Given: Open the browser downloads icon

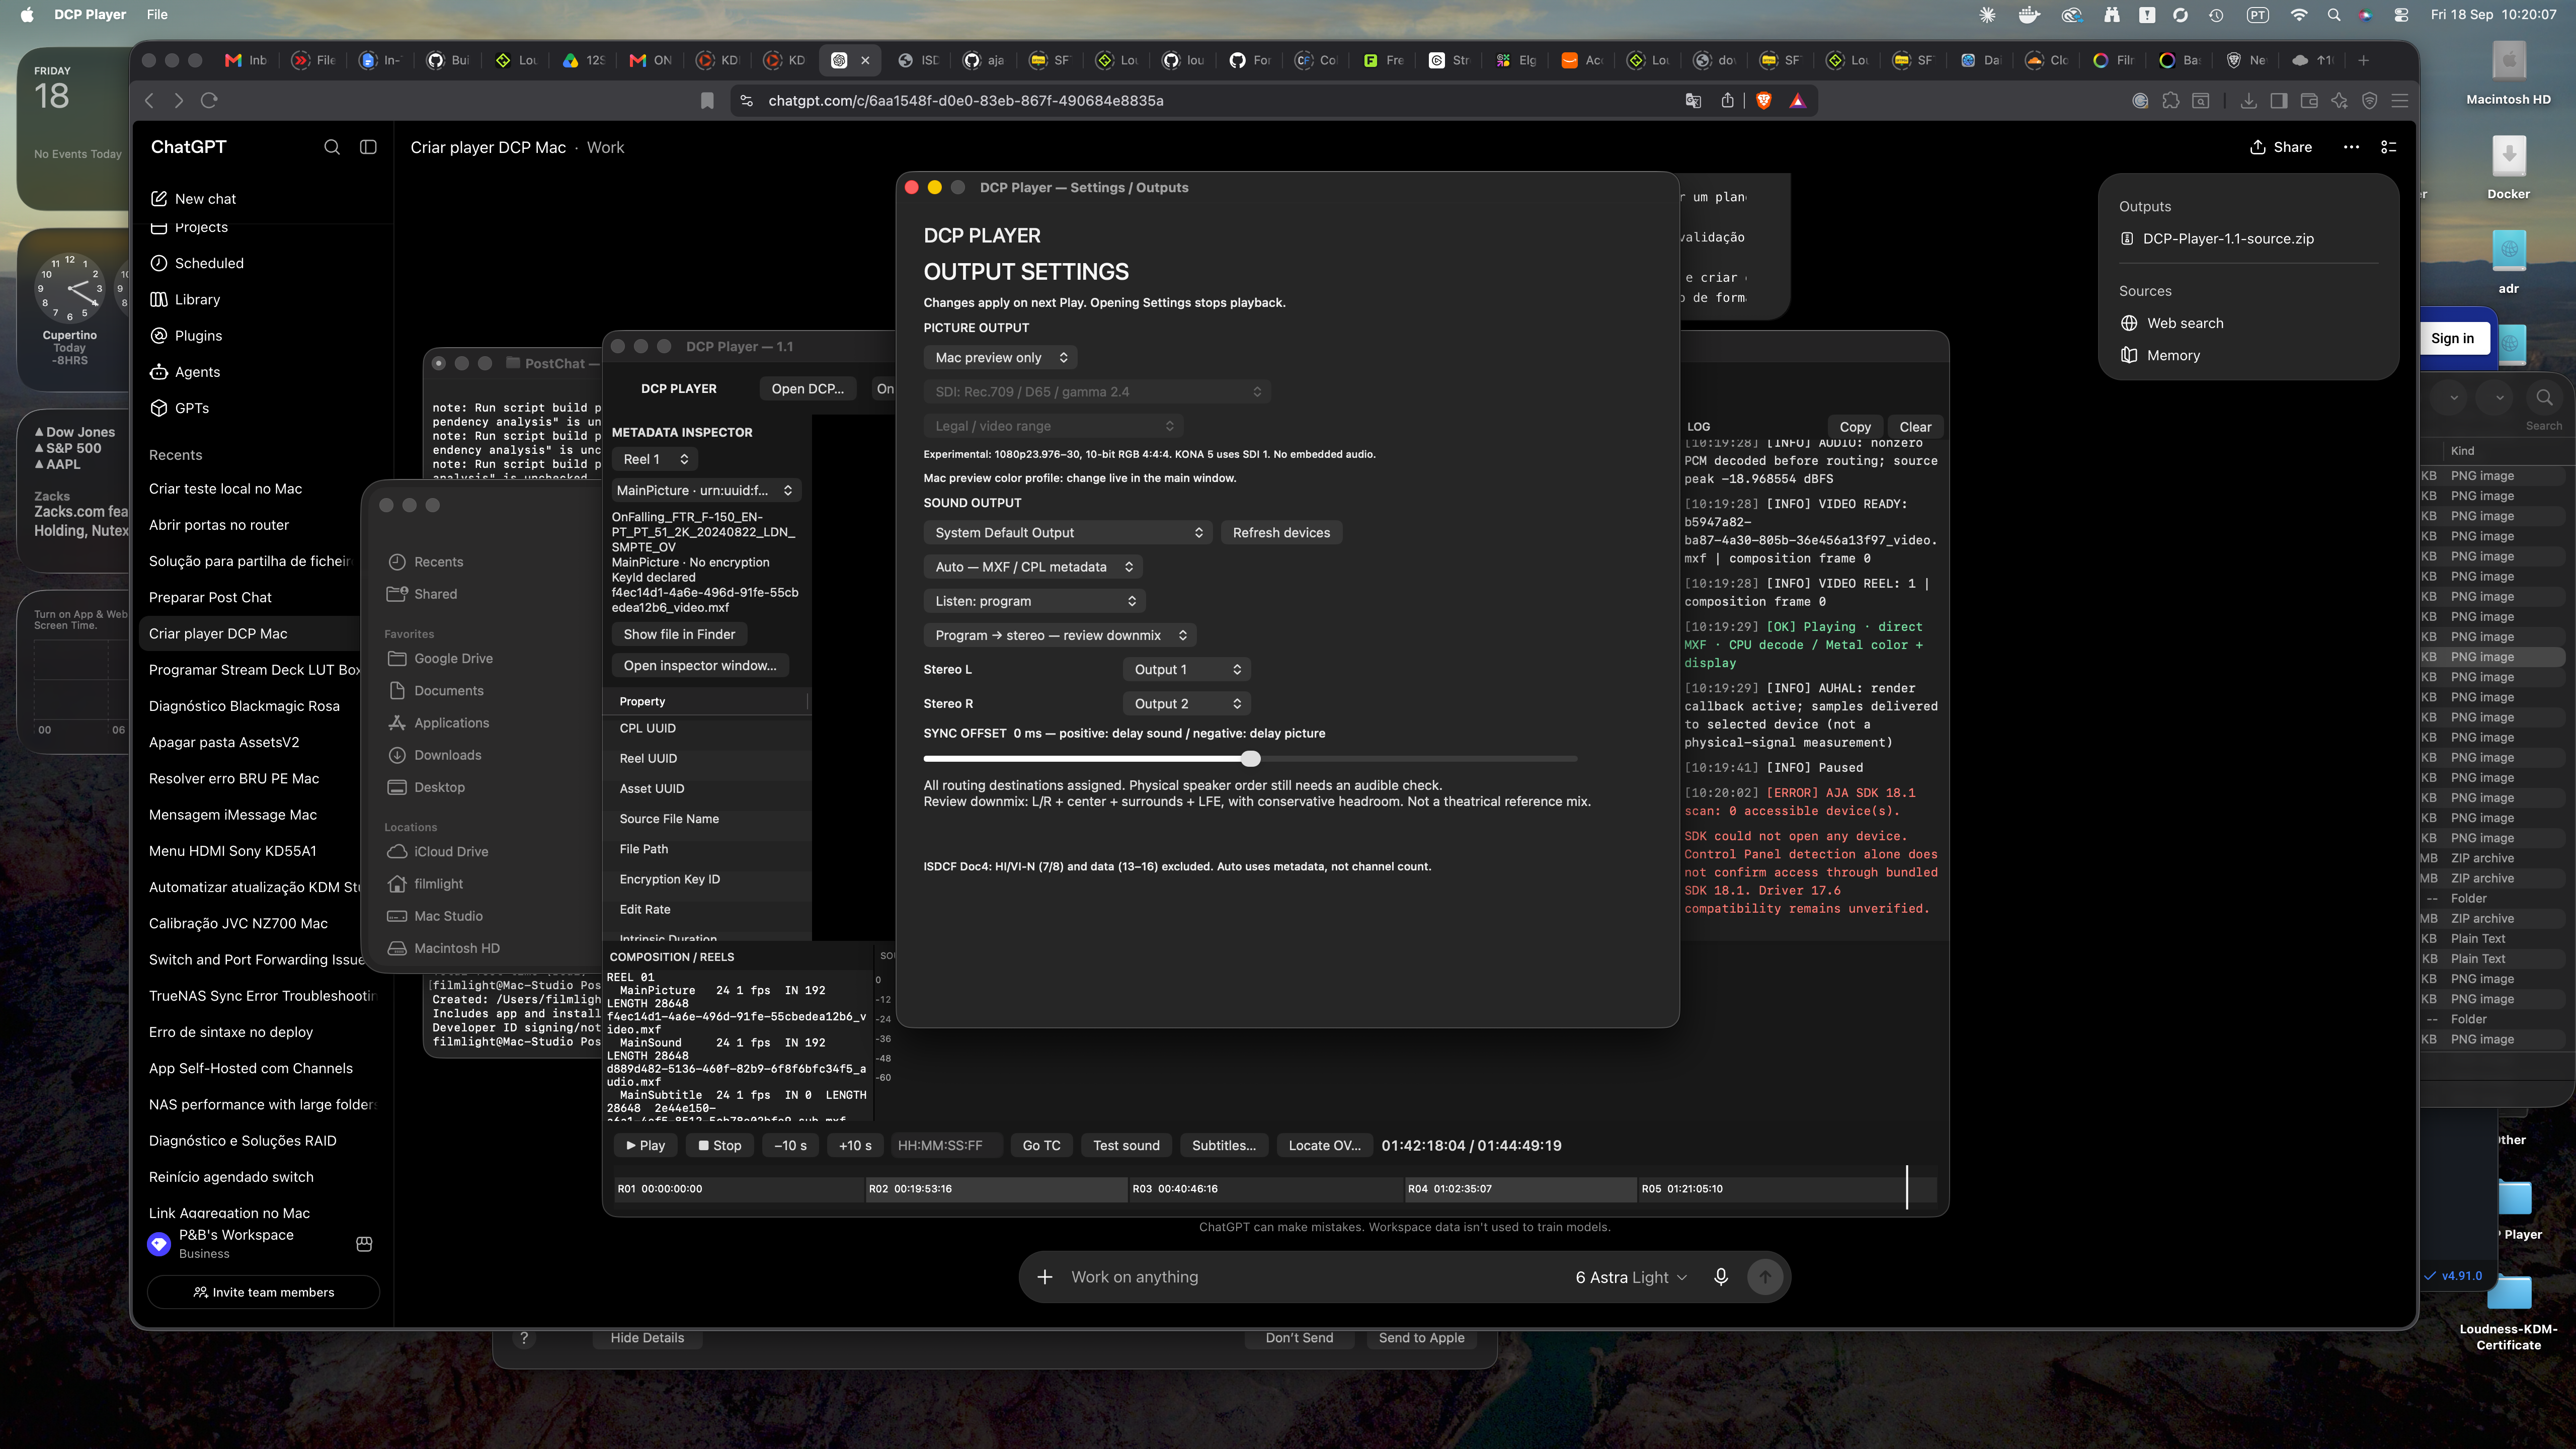Looking at the screenshot, I should [x=2248, y=100].
